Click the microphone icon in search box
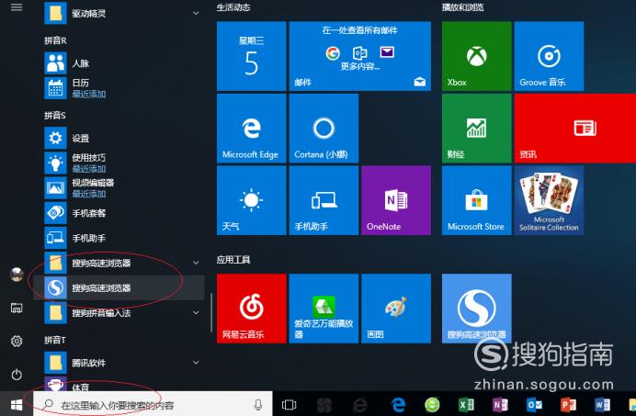This screenshot has width=636, height=416. (x=258, y=404)
